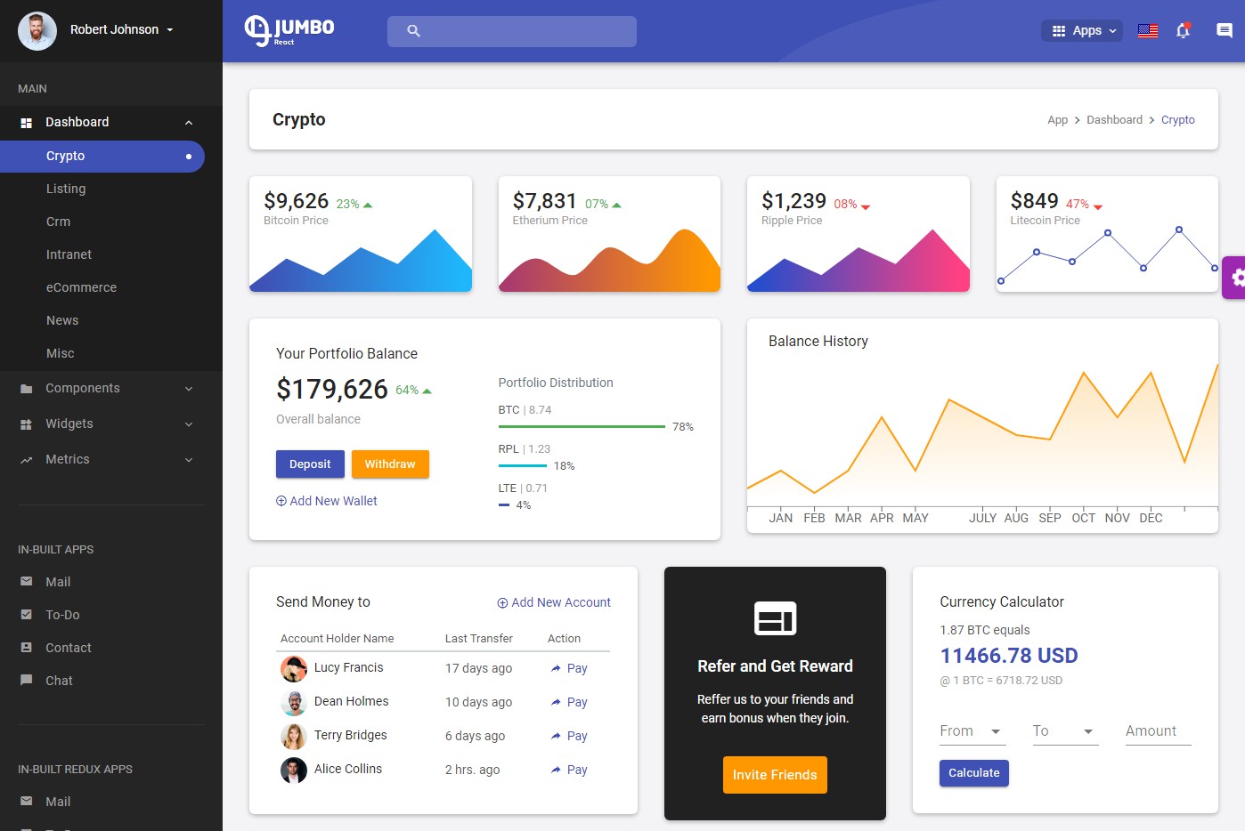Image resolution: width=1245 pixels, height=831 pixels.
Task: Open the Apps dropdown menu
Action: tap(1082, 30)
